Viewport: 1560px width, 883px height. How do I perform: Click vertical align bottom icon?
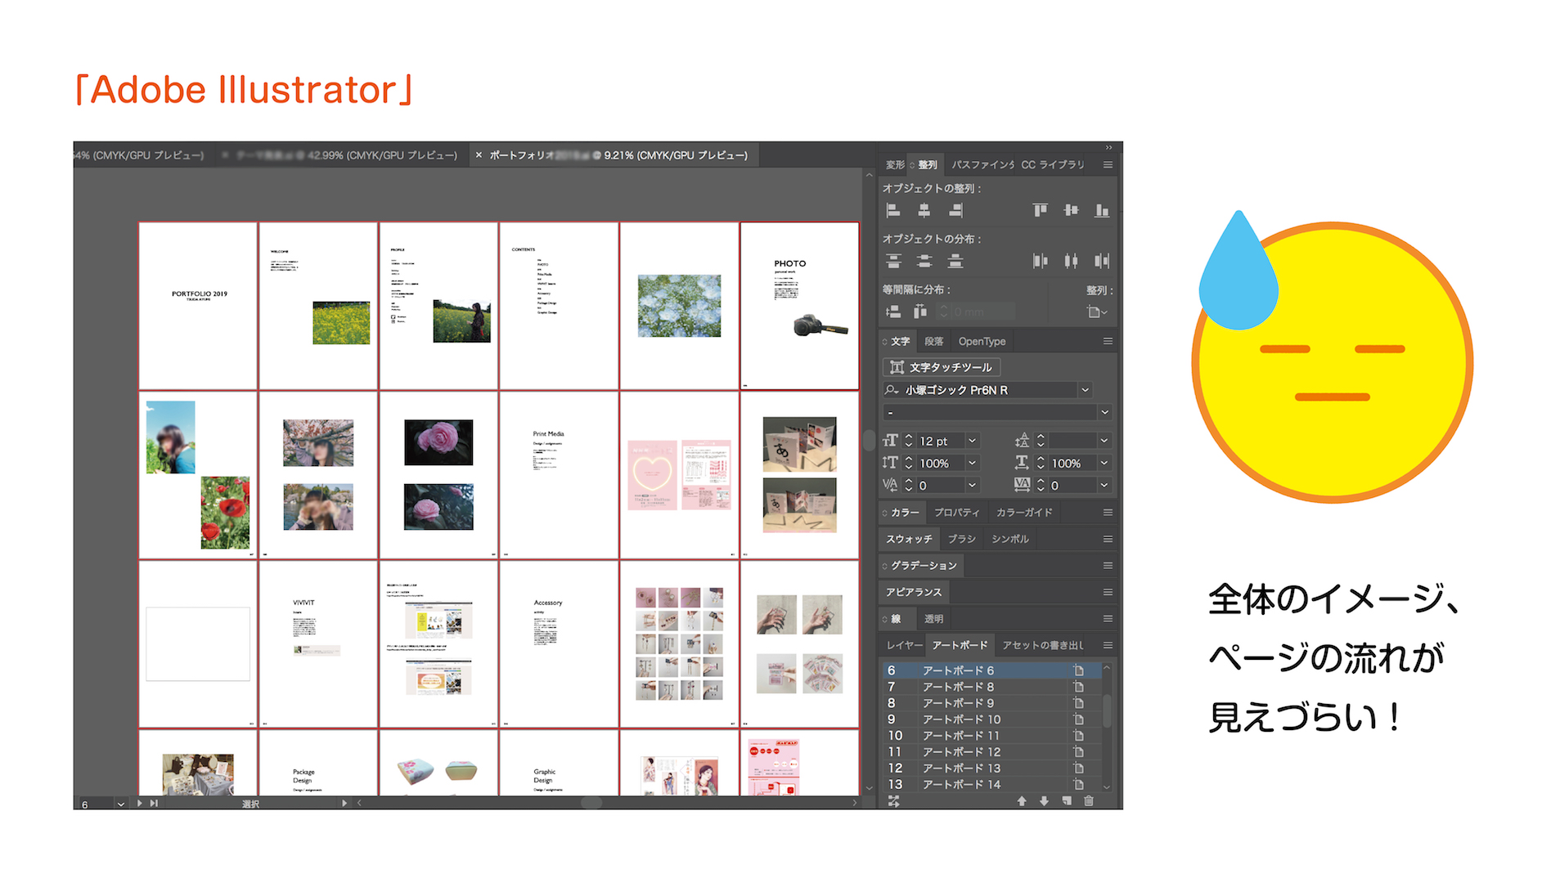coord(1102,211)
